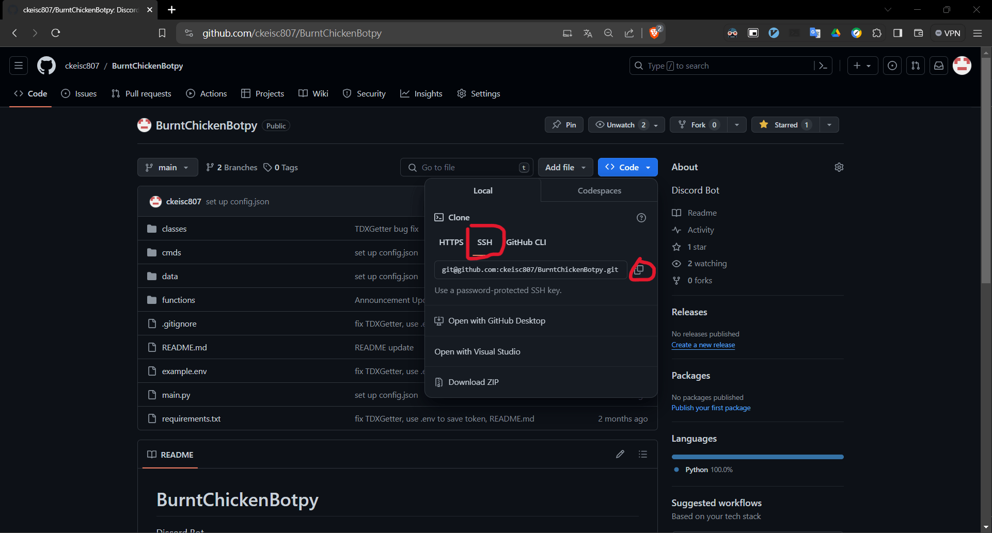The height and width of the screenshot is (533, 992).
Task: Open notifications inbox icon
Action: [x=939, y=66]
